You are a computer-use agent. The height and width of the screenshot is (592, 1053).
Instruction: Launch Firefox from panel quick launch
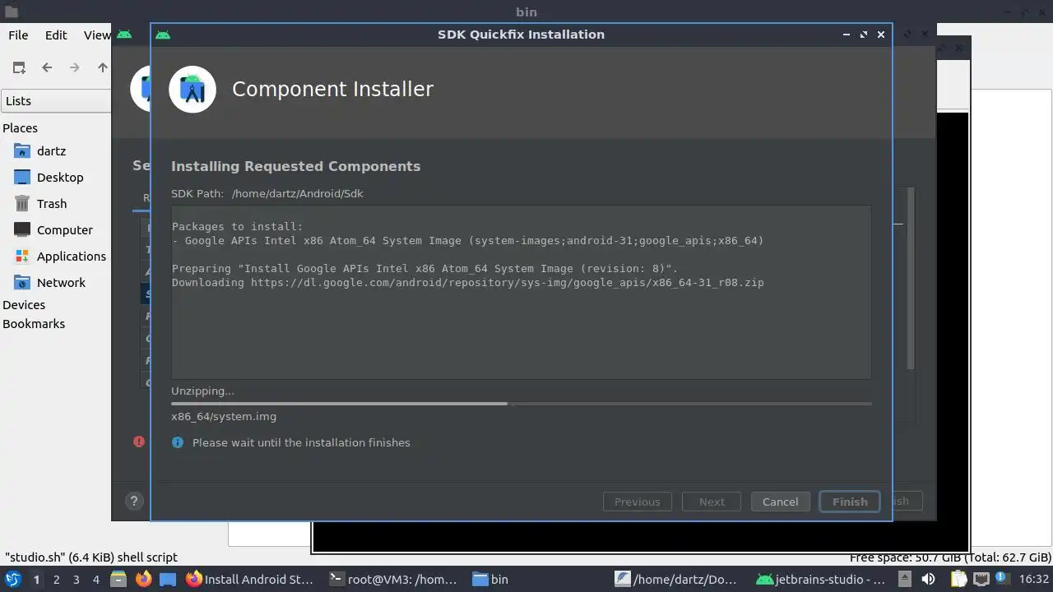(x=143, y=579)
